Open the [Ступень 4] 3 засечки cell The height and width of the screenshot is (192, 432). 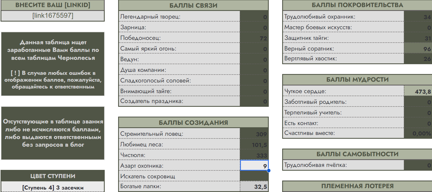click(x=53, y=187)
